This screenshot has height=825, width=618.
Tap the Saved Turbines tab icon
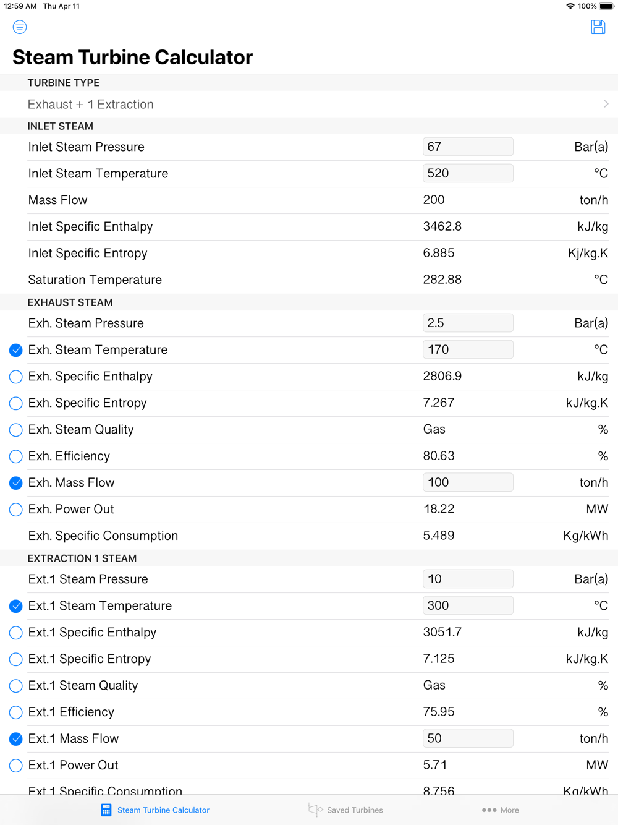(315, 810)
